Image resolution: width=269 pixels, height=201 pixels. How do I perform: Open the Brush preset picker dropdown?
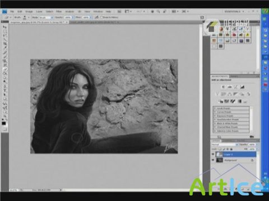tap(29, 17)
